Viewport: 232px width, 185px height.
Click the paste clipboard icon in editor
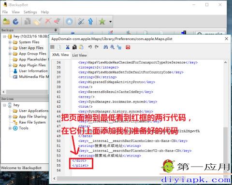(81, 47)
